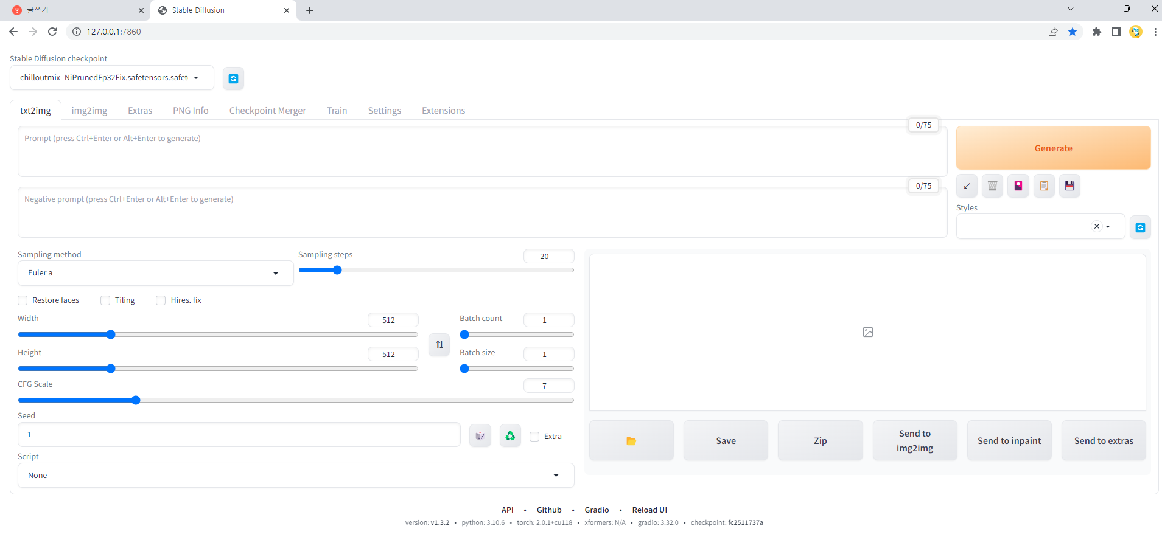This screenshot has width=1162, height=537.
Task: Randomize seed with the dice icon
Action: click(480, 436)
